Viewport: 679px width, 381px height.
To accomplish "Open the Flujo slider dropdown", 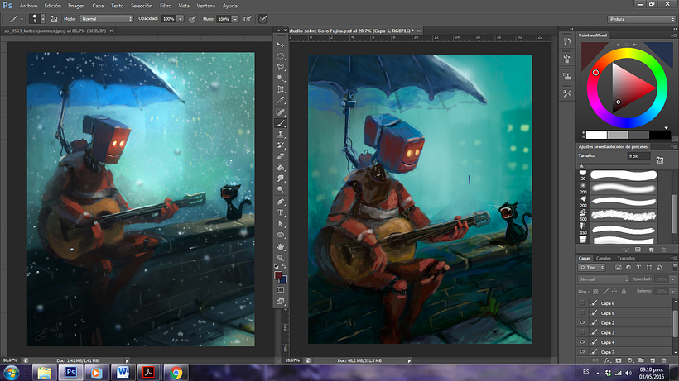I will (235, 19).
